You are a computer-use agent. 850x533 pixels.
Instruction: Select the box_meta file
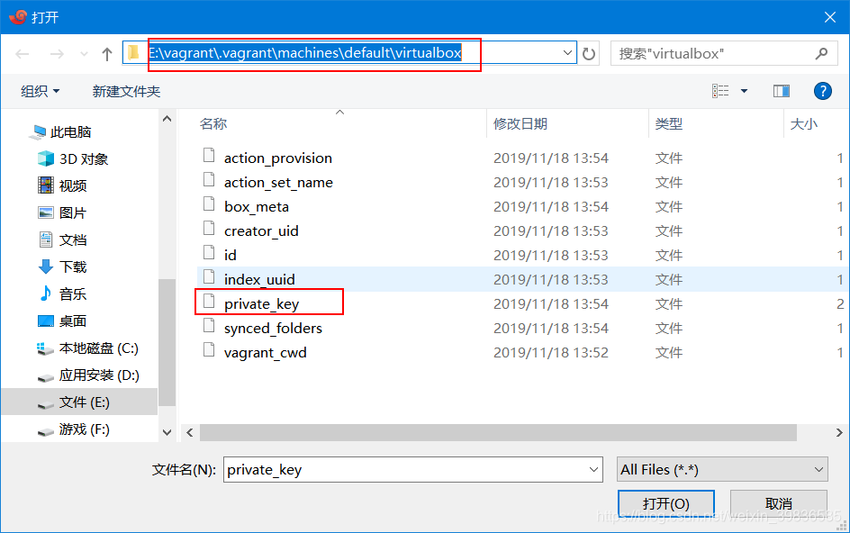(x=257, y=207)
